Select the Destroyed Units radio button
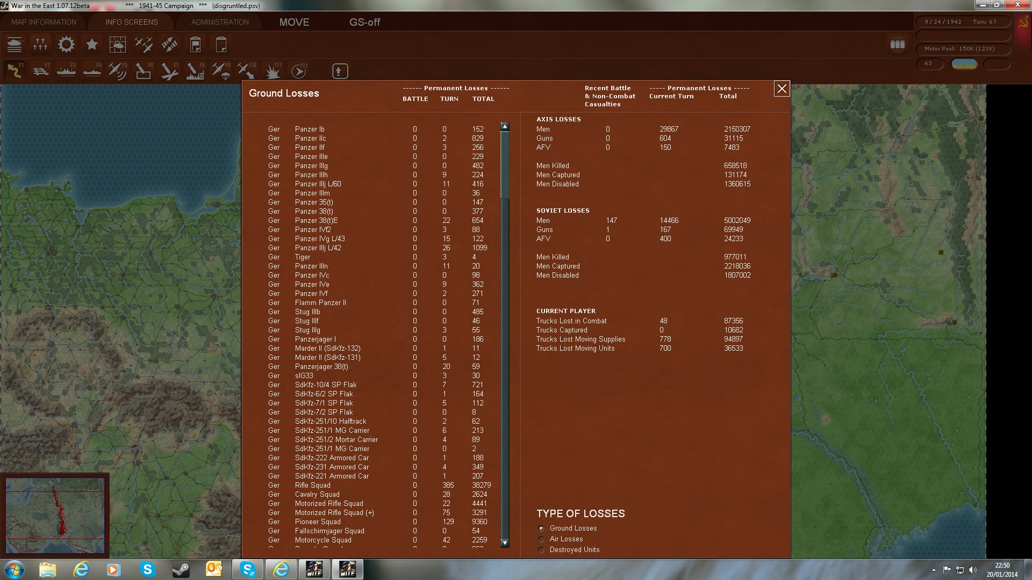Image resolution: width=1032 pixels, height=580 pixels. point(541,550)
